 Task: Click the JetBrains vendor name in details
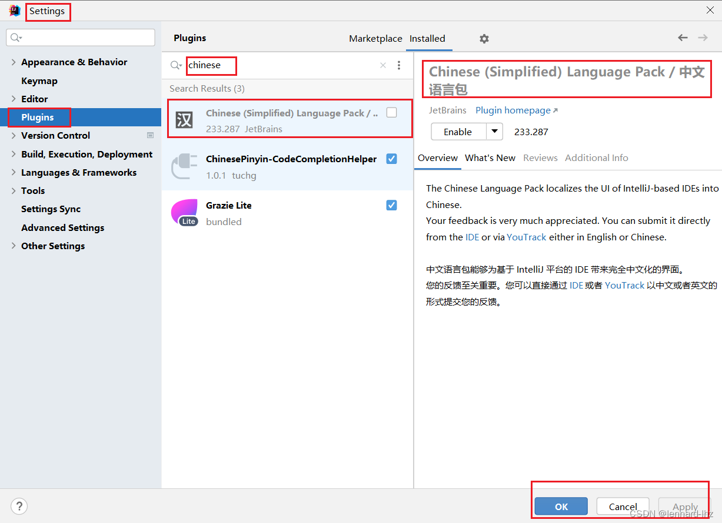point(447,110)
